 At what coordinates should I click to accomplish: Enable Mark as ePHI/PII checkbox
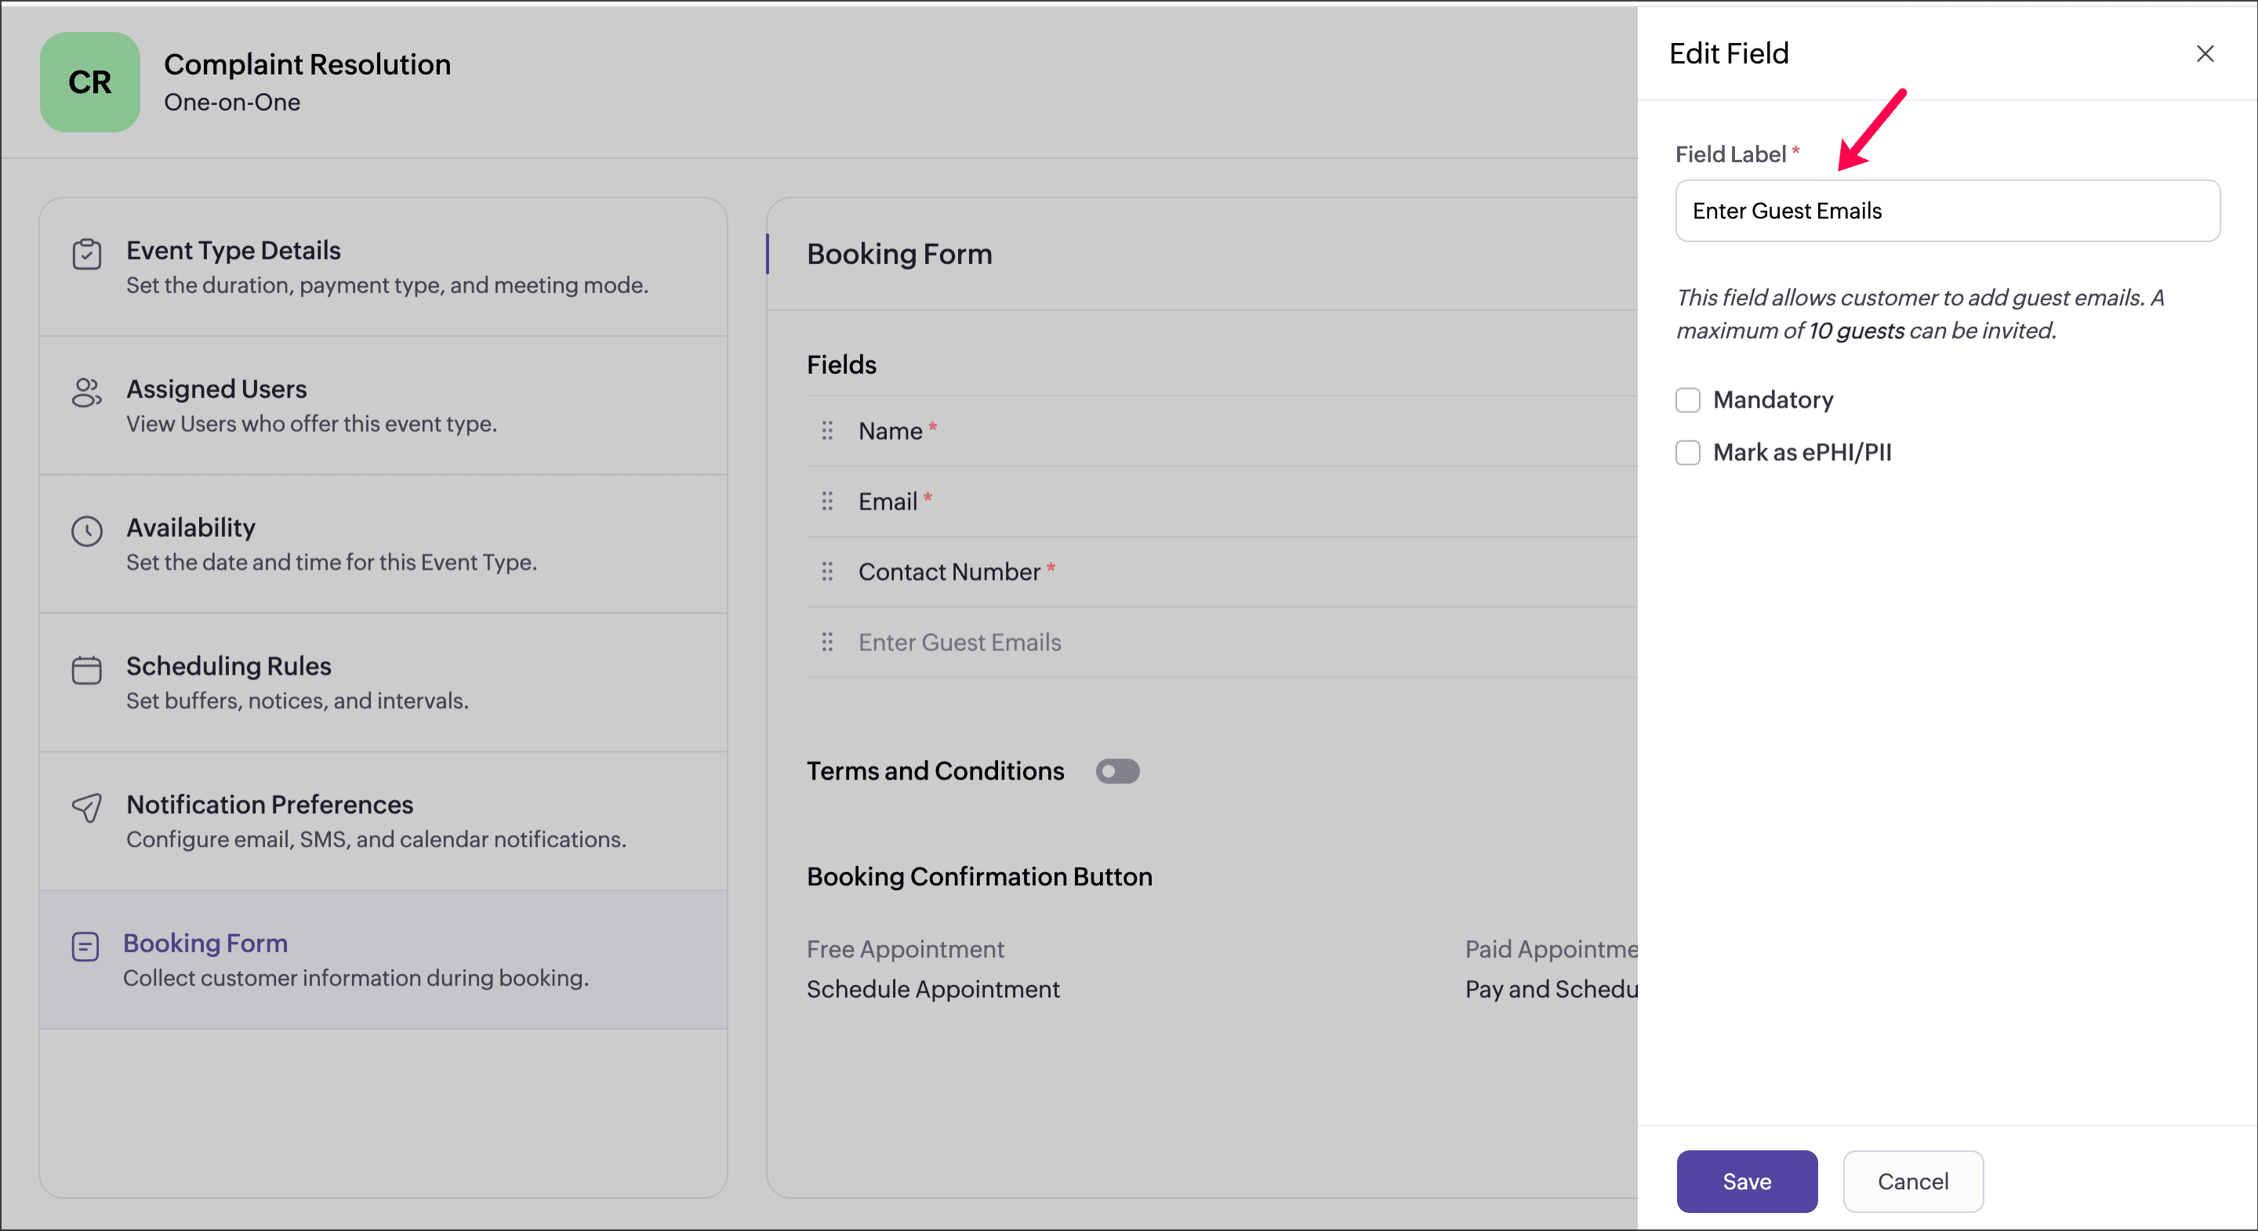pos(1687,453)
